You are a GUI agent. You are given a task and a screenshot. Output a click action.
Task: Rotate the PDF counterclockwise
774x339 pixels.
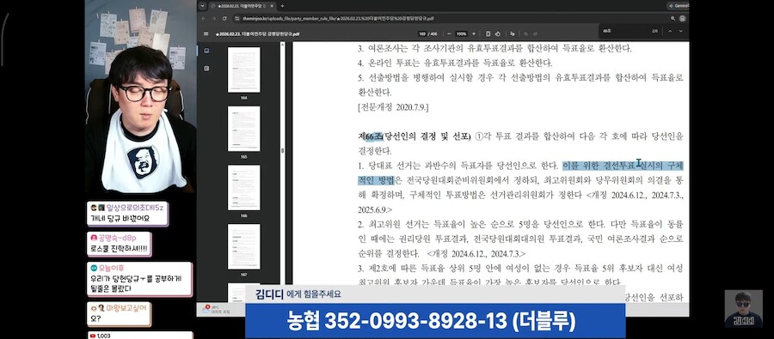pos(498,33)
